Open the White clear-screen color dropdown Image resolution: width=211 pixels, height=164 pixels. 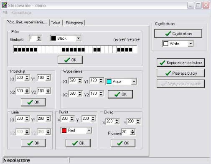[x=191, y=44]
